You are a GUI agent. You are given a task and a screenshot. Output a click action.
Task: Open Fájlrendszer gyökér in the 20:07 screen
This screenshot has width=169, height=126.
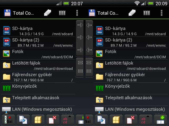tap(38, 77)
